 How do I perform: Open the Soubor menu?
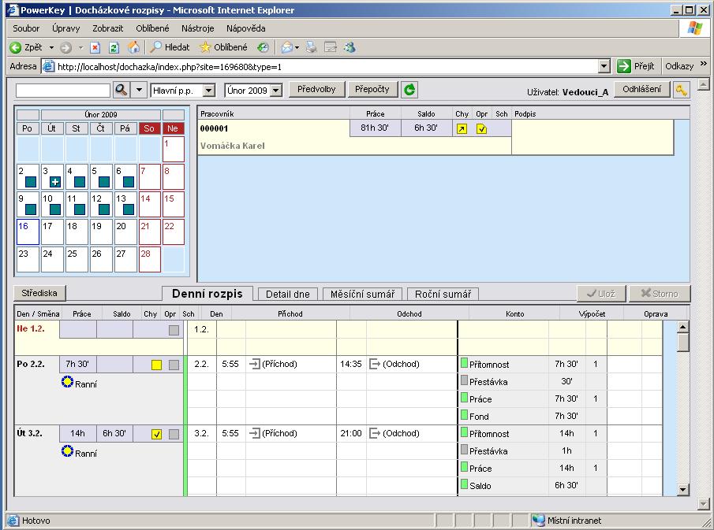point(26,28)
